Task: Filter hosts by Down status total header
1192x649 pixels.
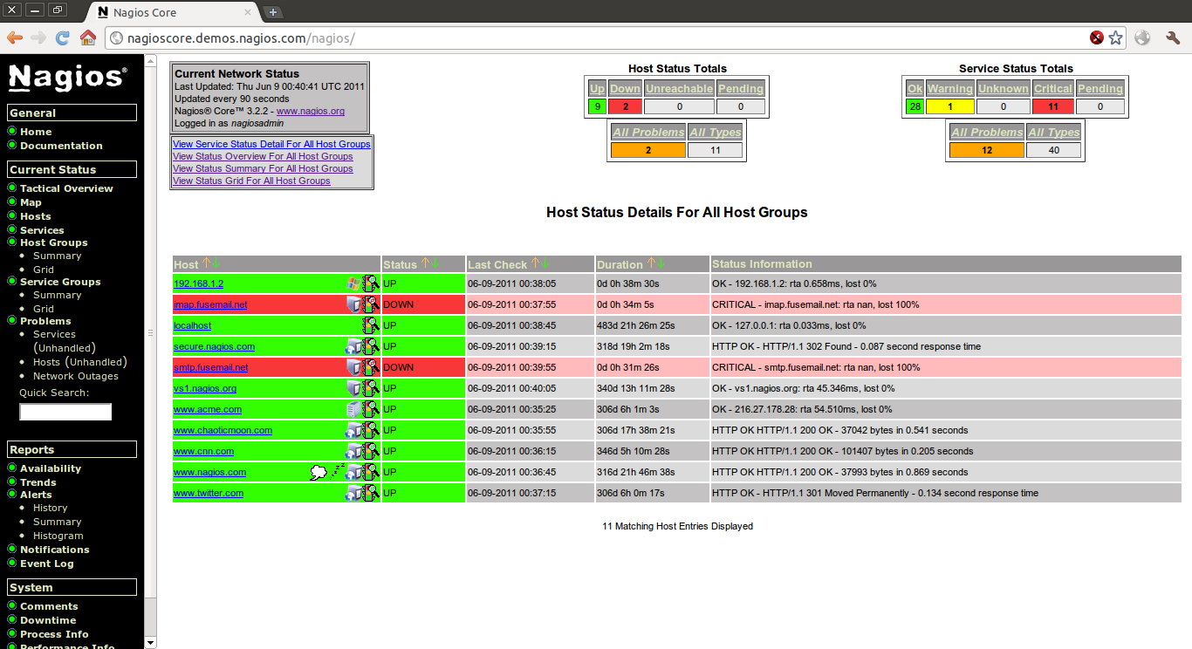Action: pyautogui.click(x=625, y=88)
